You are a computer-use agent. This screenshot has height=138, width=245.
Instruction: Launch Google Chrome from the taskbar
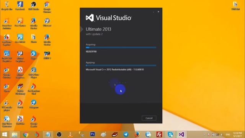(x=26, y=135)
